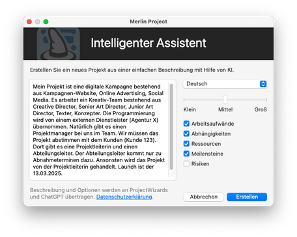Click the Klein slider label
Viewport: 297px width, 237px height.
(190, 109)
